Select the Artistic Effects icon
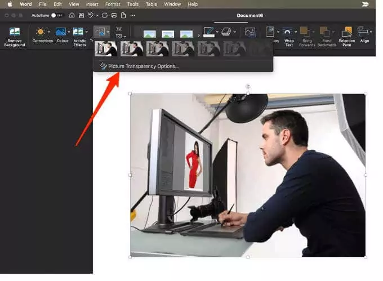The height and width of the screenshot is (281, 383). [x=78, y=32]
